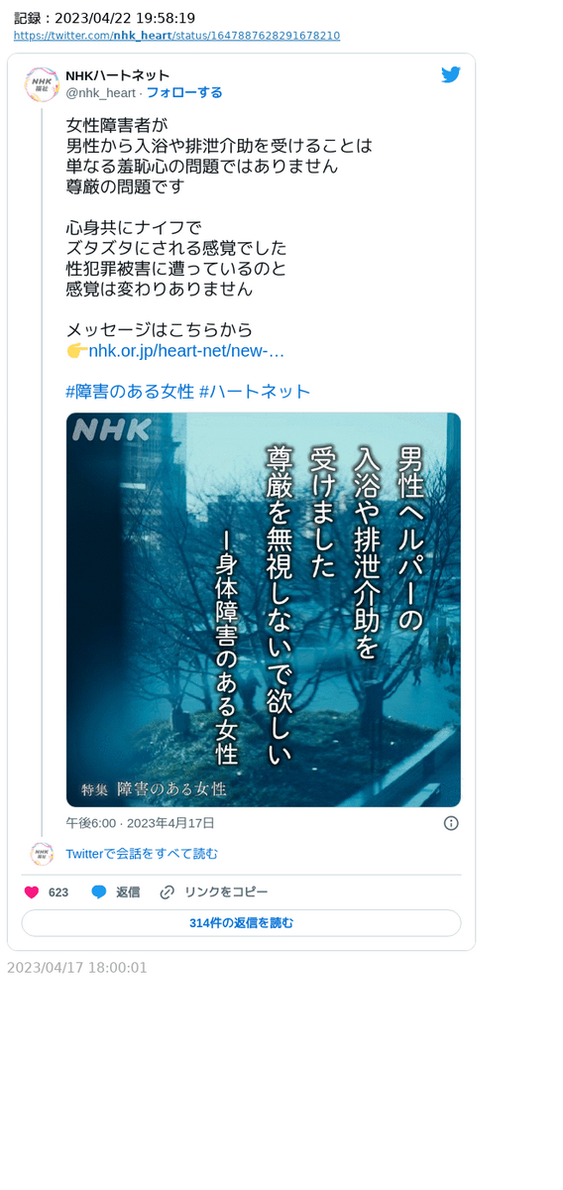This screenshot has width=563, height=1190.
Task: Open the tweet info circle icon
Action: [x=451, y=823]
